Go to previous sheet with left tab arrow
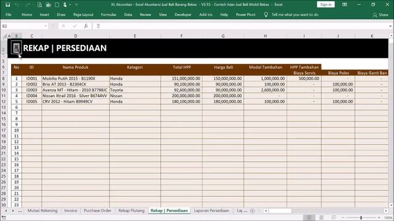Screen dimensions: 394x221 6,211
